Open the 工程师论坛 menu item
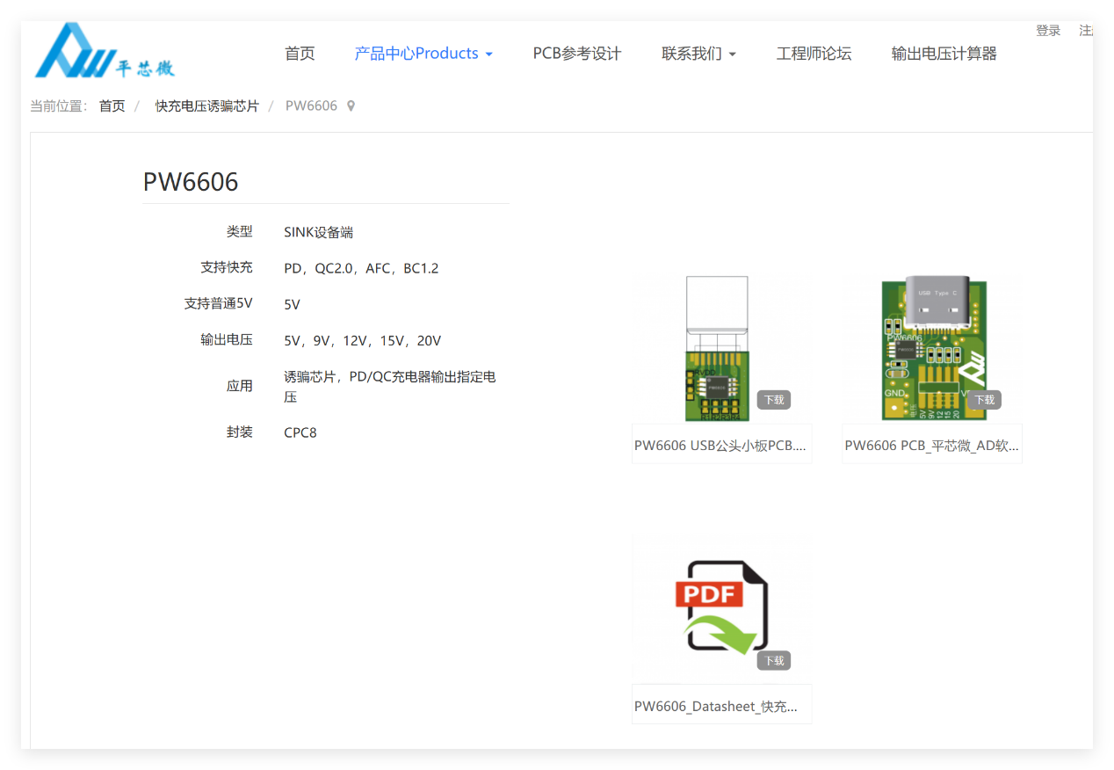The height and width of the screenshot is (770, 1114). click(x=814, y=53)
